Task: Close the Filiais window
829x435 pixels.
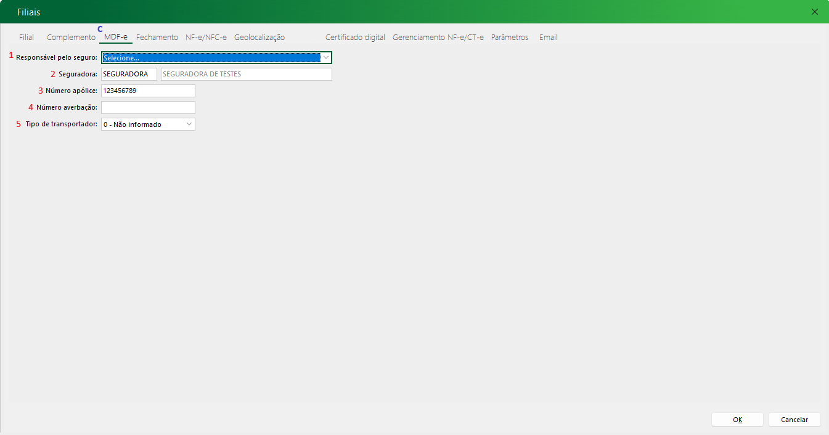Action: click(815, 12)
